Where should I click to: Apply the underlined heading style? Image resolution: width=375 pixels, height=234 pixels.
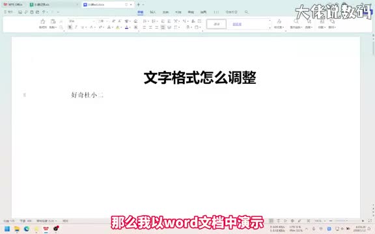tap(237, 24)
